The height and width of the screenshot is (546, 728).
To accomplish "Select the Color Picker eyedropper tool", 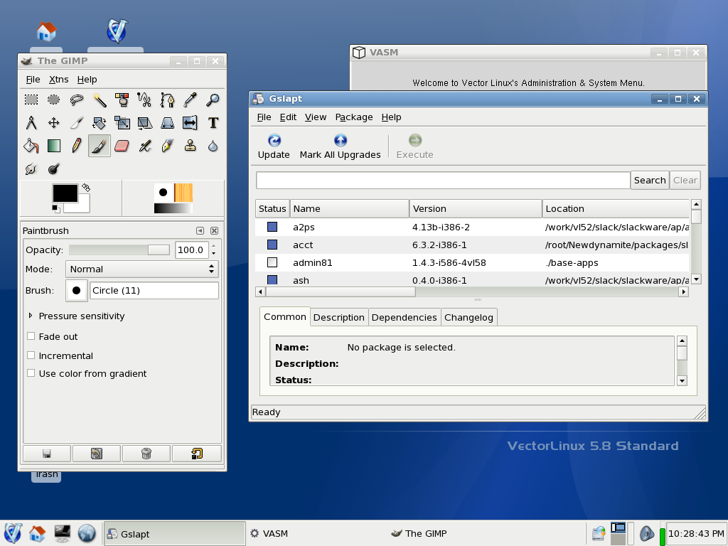I will click(191, 100).
